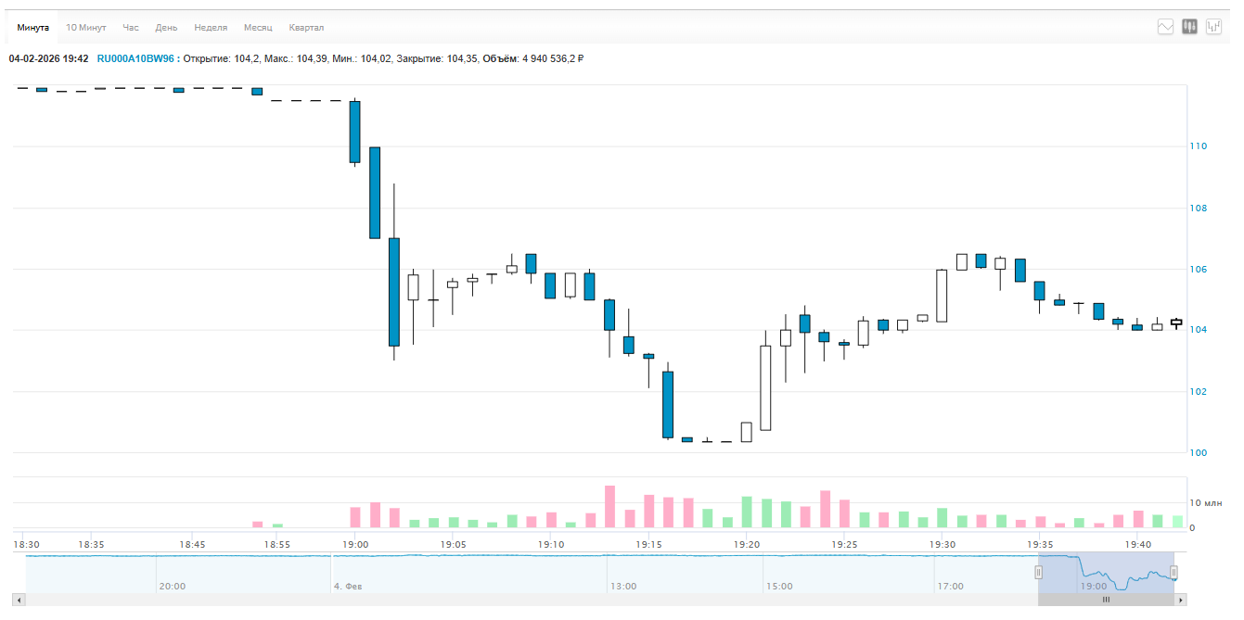Switch to line chart view
Screen dimensions: 1244x620
click(x=1166, y=27)
